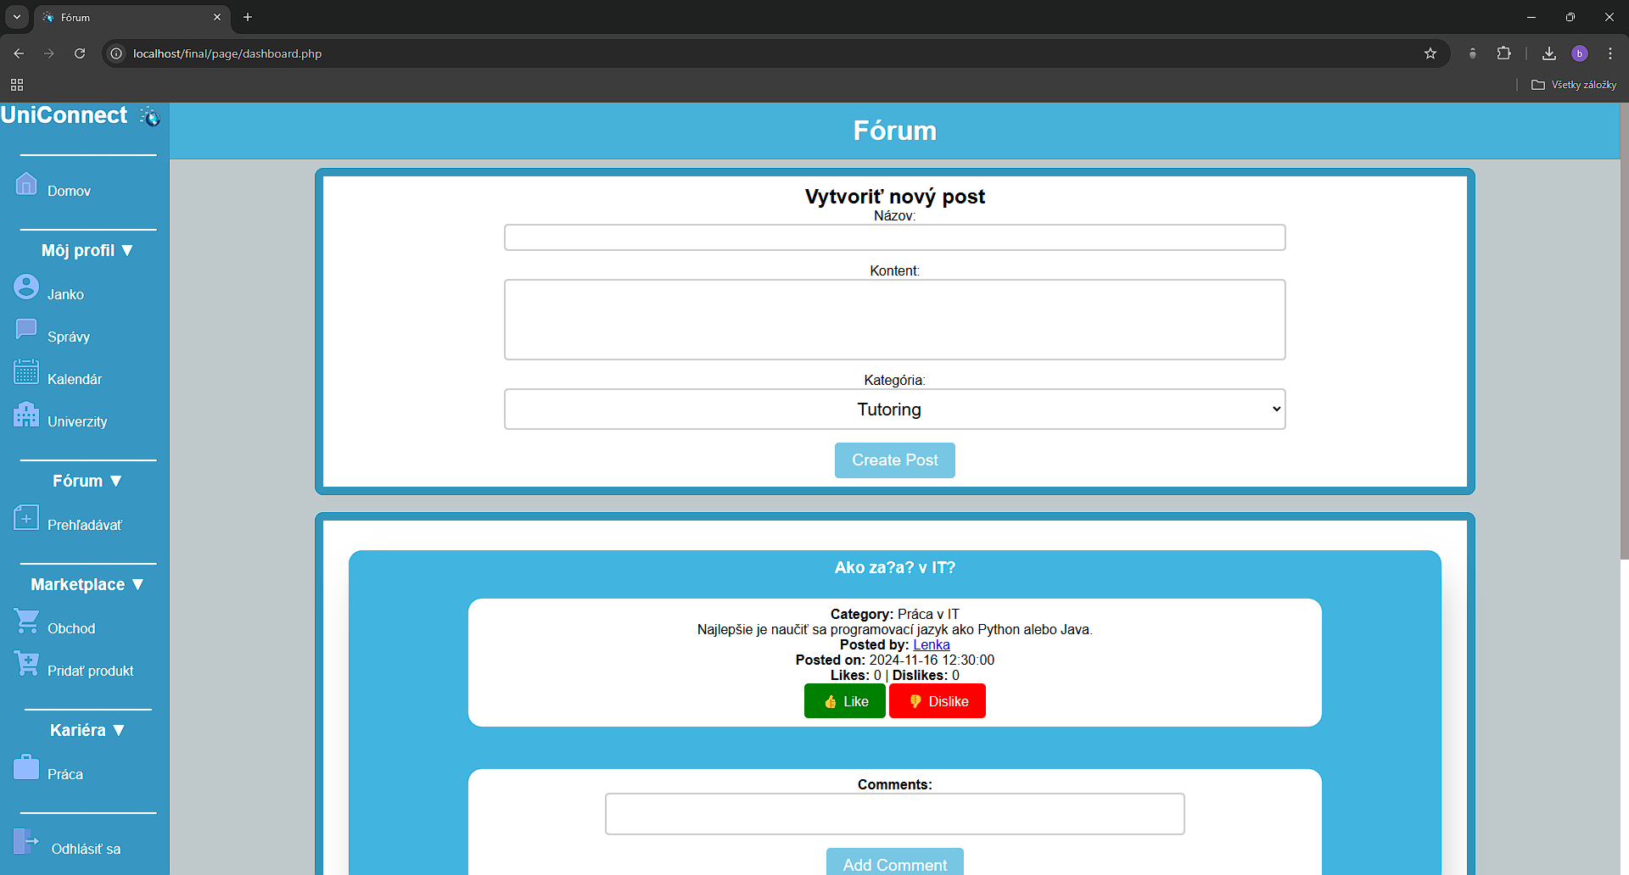The image size is (1629, 875).
Task: Select the Fórum browser tab
Action: click(x=132, y=17)
